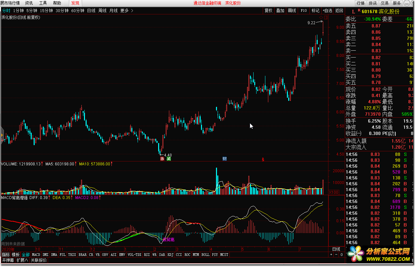Click the red 涨 marker under the chart
Viewport: 416px width, 267px height.
pos(162,159)
